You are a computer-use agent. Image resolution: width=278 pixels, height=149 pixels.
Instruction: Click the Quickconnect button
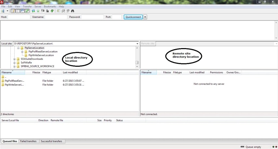(x=133, y=17)
